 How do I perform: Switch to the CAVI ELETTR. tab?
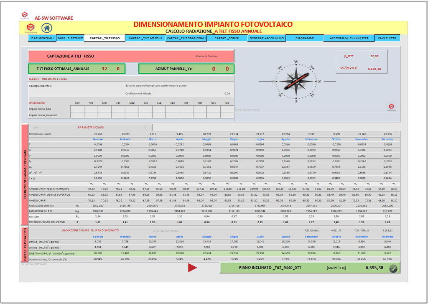coord(387,38)
